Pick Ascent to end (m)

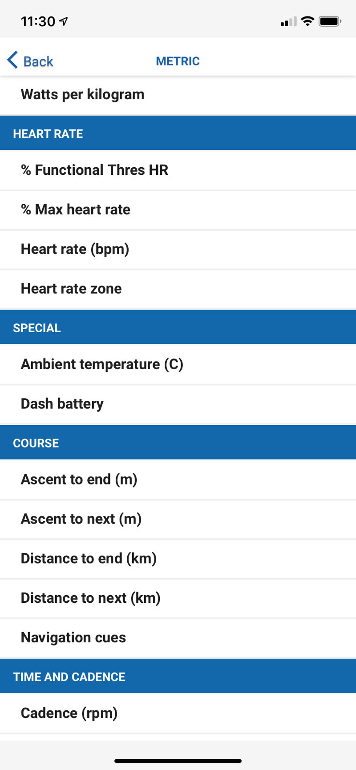[x=79, y=480]
